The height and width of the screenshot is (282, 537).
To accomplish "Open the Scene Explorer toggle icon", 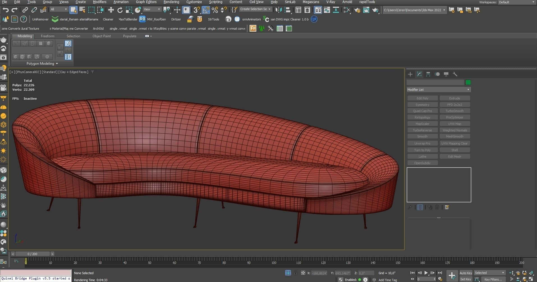I will [x=298, y=10].
